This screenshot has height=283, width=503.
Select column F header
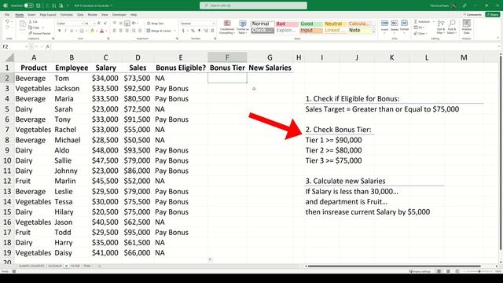click(227, 57)
